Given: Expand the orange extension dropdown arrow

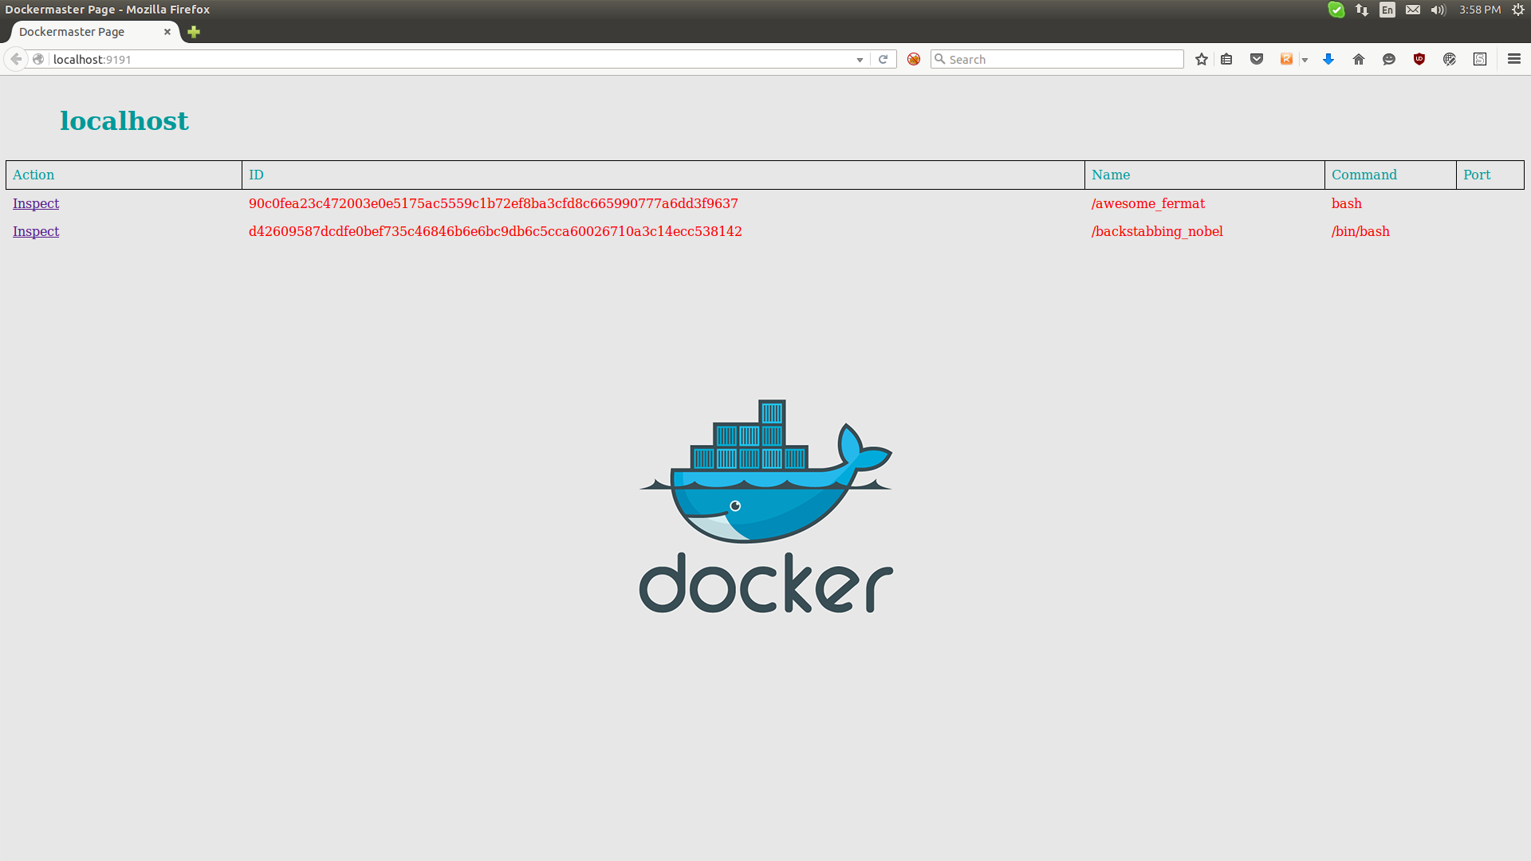Looking at the screenshot, I should coord(1305,60).
